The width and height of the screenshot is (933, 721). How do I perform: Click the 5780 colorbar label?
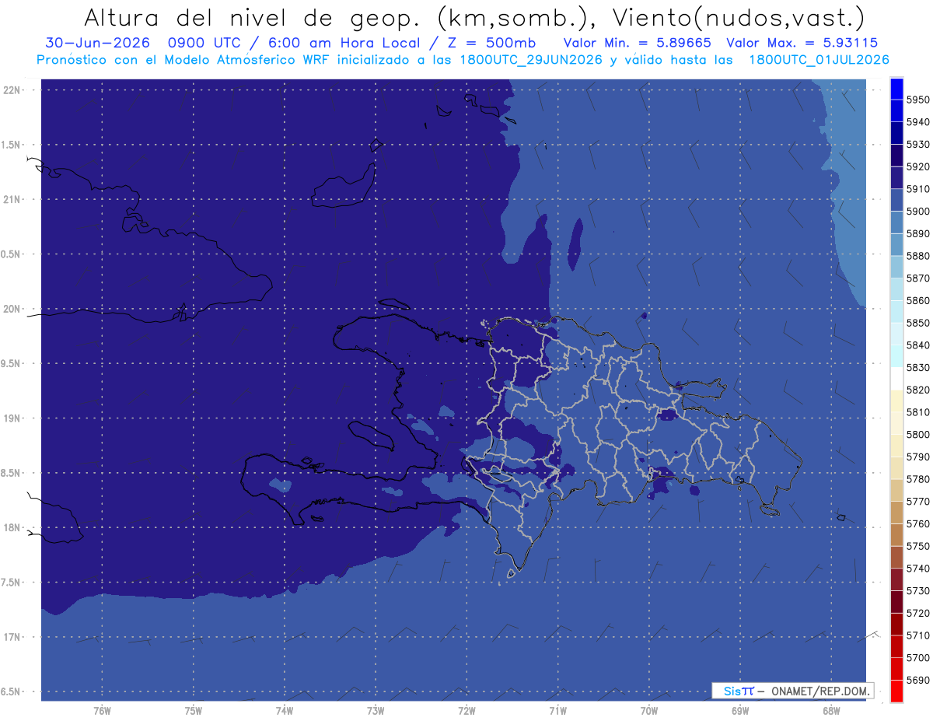tap(918, 479)
